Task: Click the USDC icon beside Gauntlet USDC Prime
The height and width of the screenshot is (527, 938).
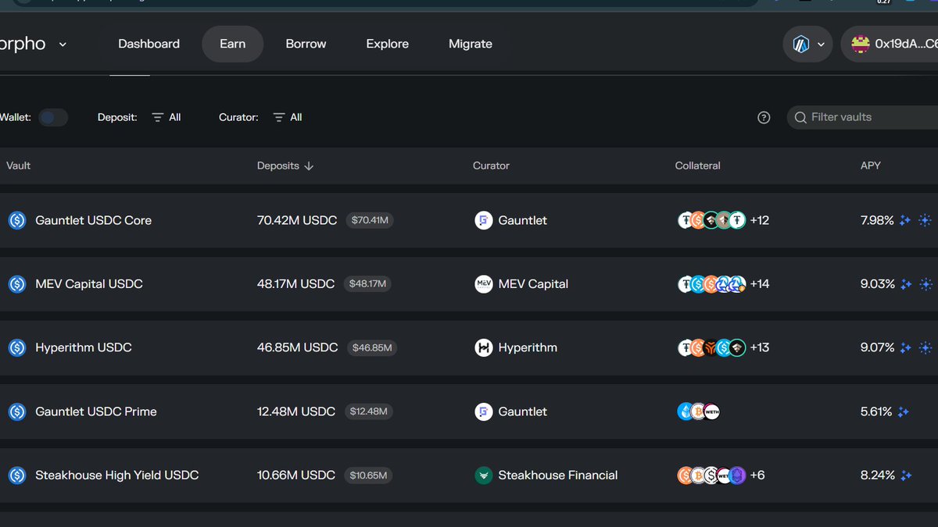Action: click(17, 411)
